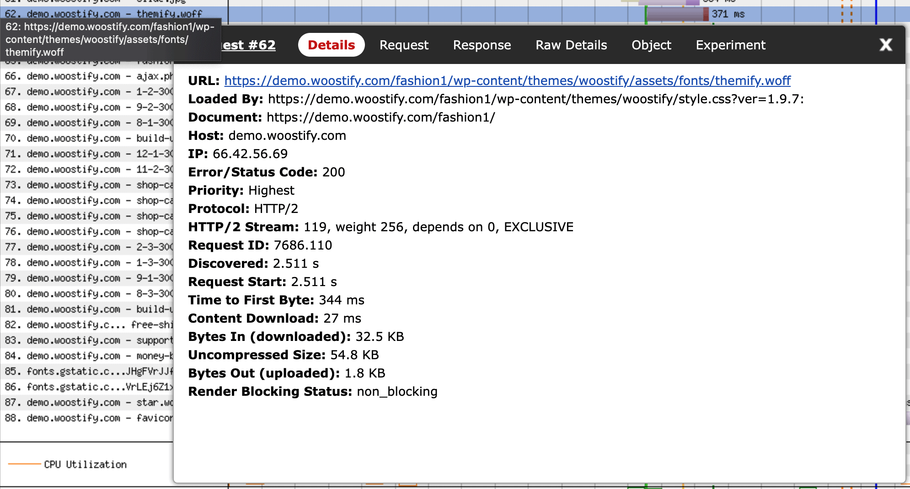The height and width of the screenshot is (489, 910).
Task: Open the Object tab
Action: (x=651, y=45)
